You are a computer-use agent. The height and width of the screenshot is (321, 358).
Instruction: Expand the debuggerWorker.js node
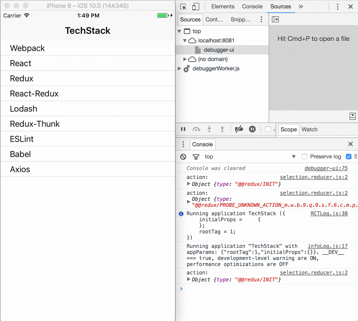coord(179,68)
